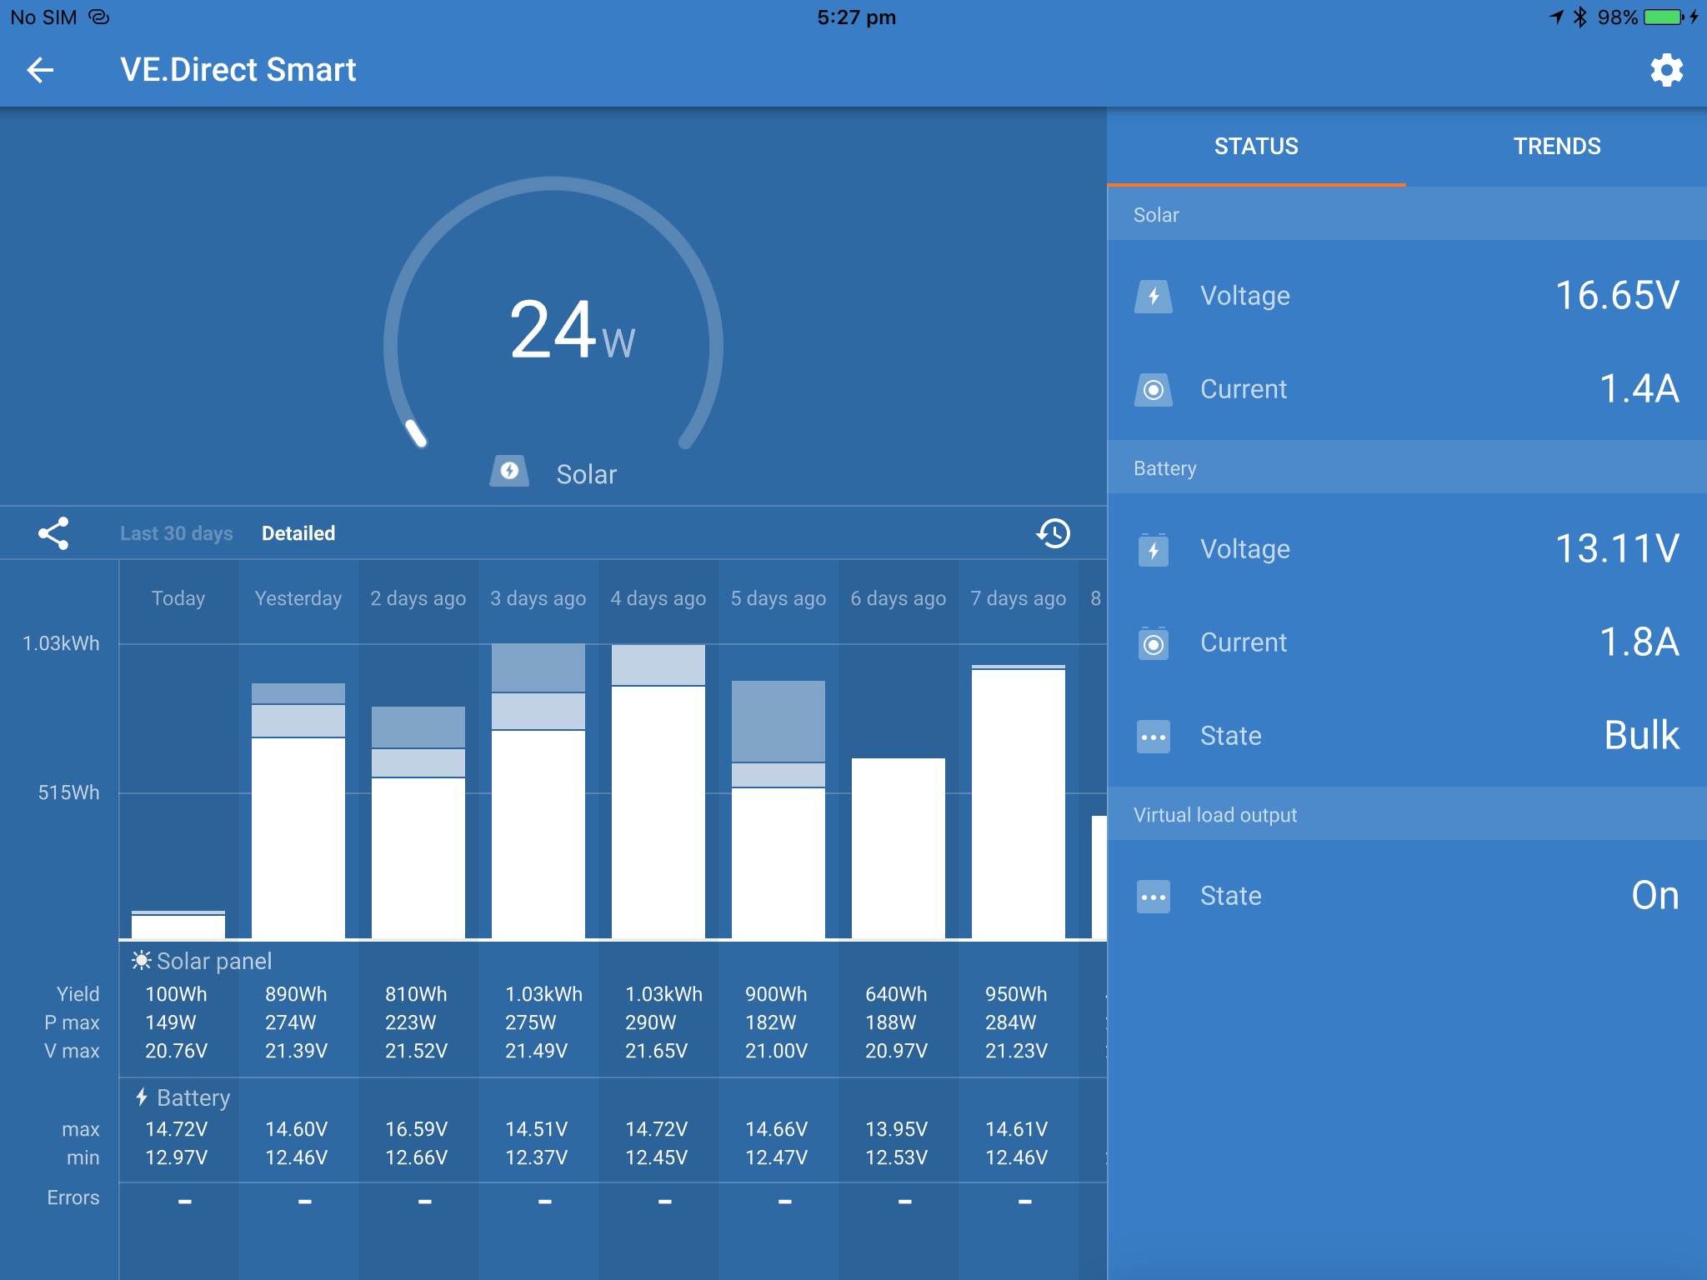Tap the Solar Current icon
The width and height of the screenshot is (1707, 1280).
coord(1154,389)
